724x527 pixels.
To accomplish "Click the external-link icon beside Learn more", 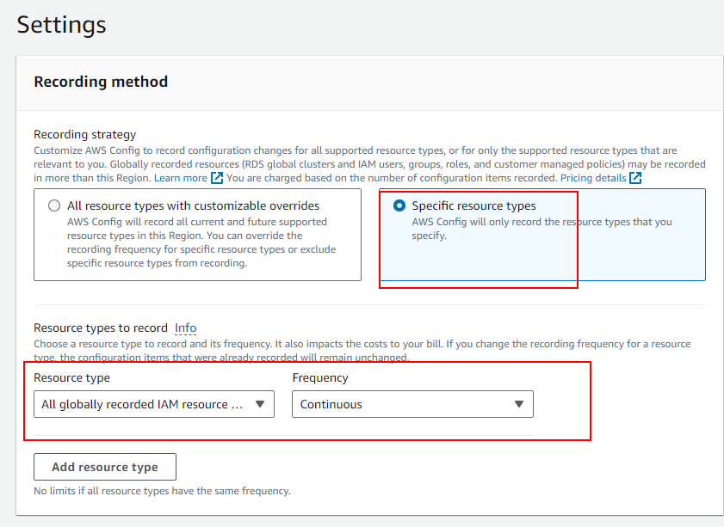I will (217, 178).
